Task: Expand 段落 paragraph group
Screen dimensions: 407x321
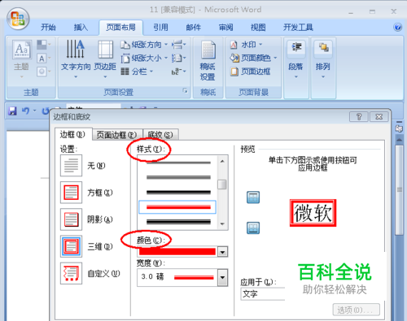Action: pos(296,60)
